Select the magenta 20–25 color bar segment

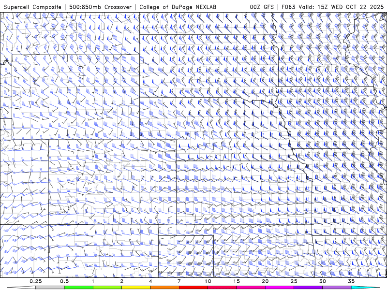click(x=280, y=288)
